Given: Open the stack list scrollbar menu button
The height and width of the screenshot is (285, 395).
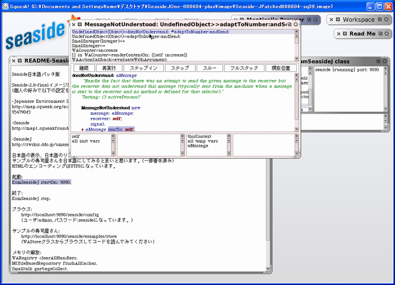Looking at the screenshot, I should (297, 32).
